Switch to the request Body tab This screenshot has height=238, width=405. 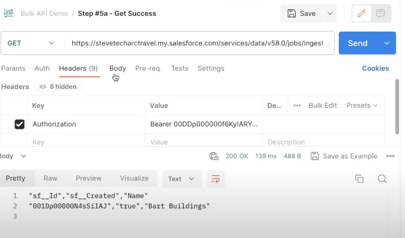tap(118, 68)
